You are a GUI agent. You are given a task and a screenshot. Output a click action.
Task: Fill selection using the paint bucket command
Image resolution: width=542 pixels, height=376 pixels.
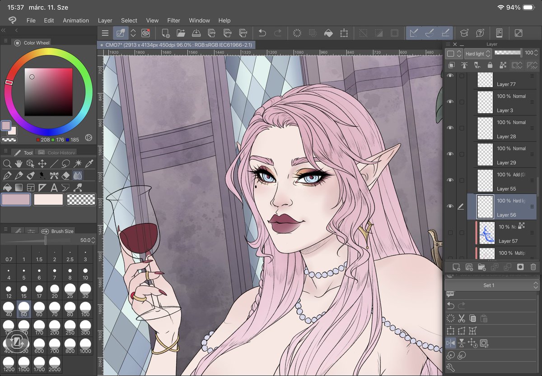pyautogui.click(x=329, y=33)
